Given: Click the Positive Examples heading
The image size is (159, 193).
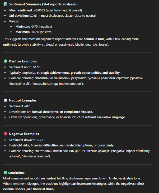Looking at the screenshot, I should (x=23, y=61).
